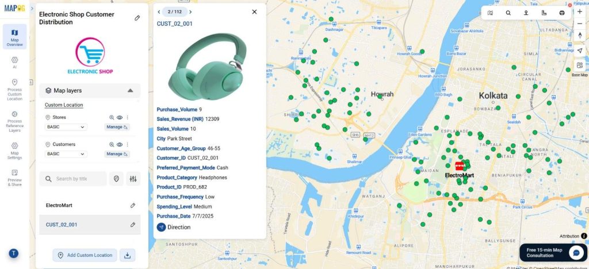589x269 pixels.
Task: Download the custom locations data
Action: pos(127,255)
